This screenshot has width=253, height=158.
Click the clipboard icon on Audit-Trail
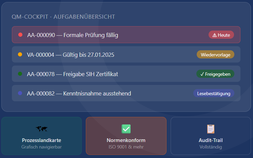coord(211,129)
